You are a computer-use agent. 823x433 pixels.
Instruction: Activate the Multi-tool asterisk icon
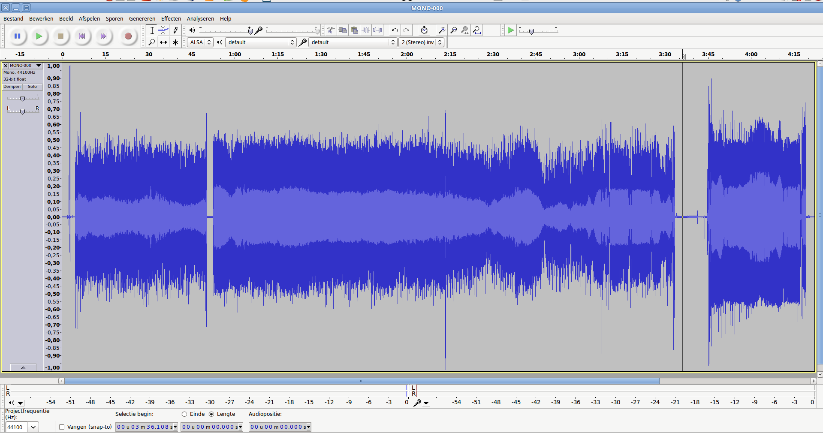(x=175, y=42)
